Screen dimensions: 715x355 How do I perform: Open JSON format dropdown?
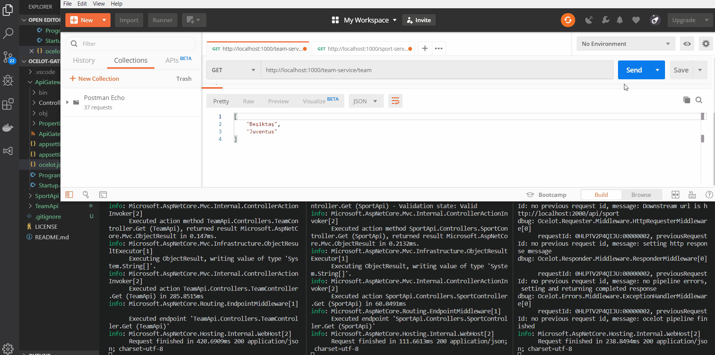[x=366, y=101]
